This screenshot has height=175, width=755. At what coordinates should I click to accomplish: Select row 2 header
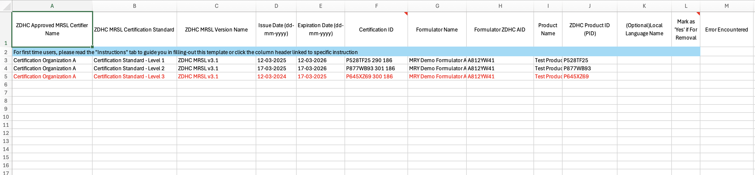[6, 52]
